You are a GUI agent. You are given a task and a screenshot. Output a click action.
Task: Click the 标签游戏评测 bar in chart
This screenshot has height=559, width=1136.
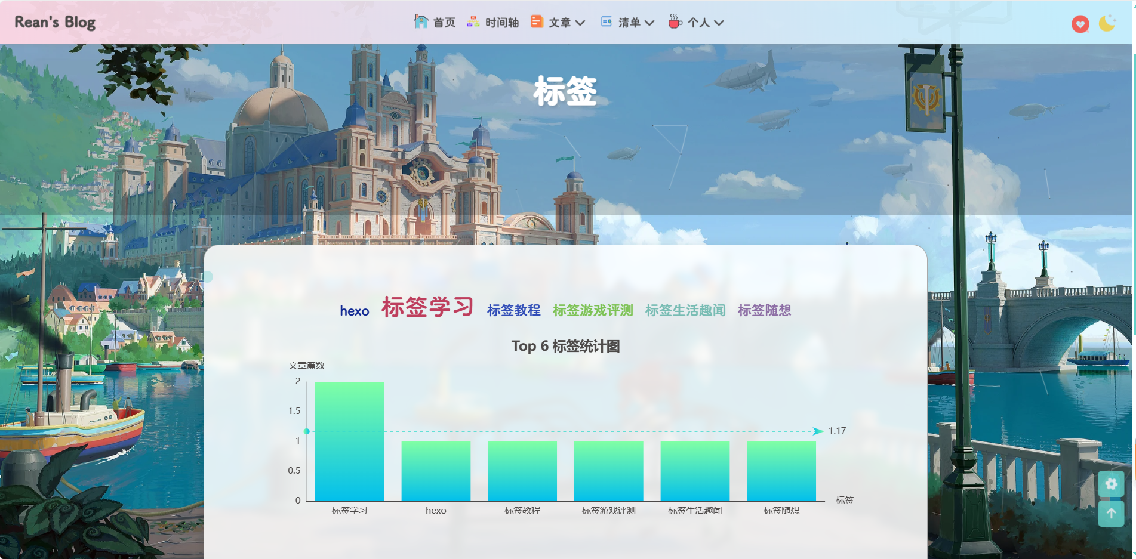click(608, 471)
